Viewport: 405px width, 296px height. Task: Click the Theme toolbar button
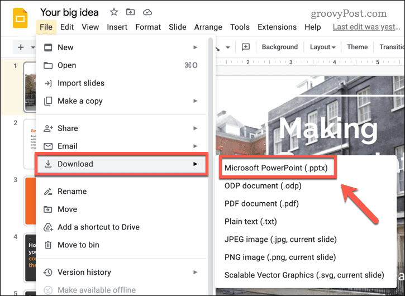(357, 47)
